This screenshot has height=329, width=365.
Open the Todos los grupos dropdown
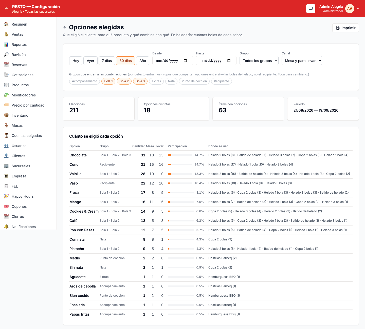click(x=259, y=60)
